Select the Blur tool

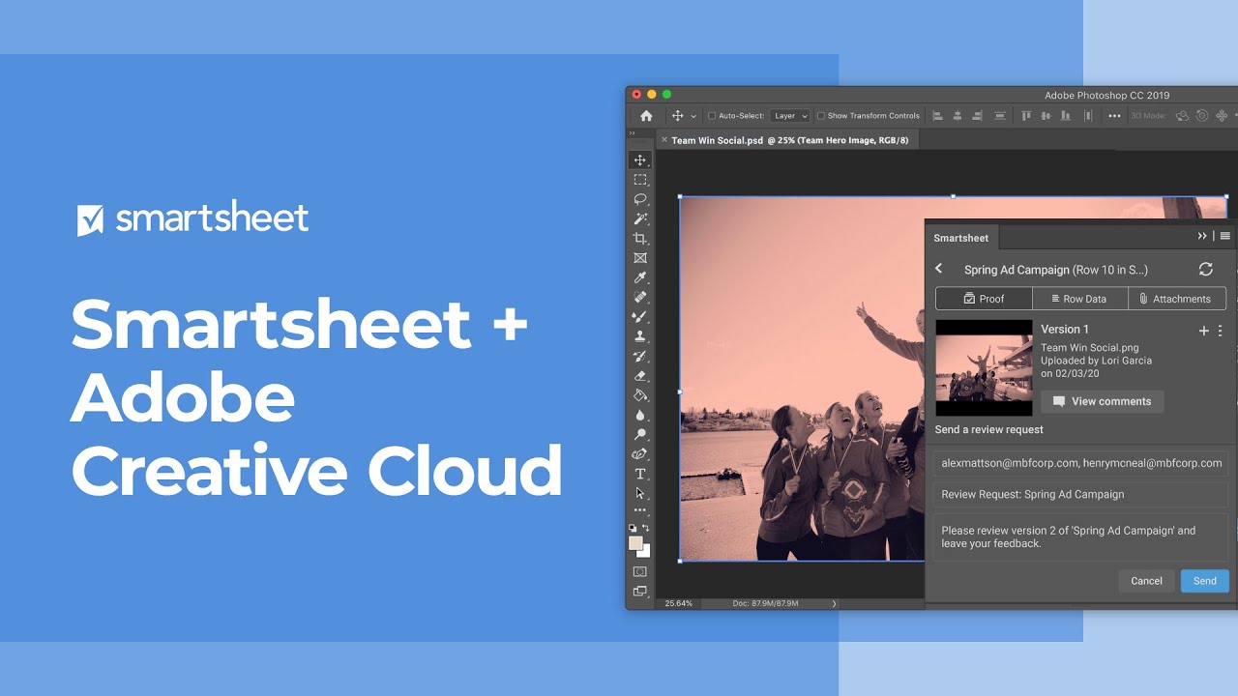(x=640, y=415)
